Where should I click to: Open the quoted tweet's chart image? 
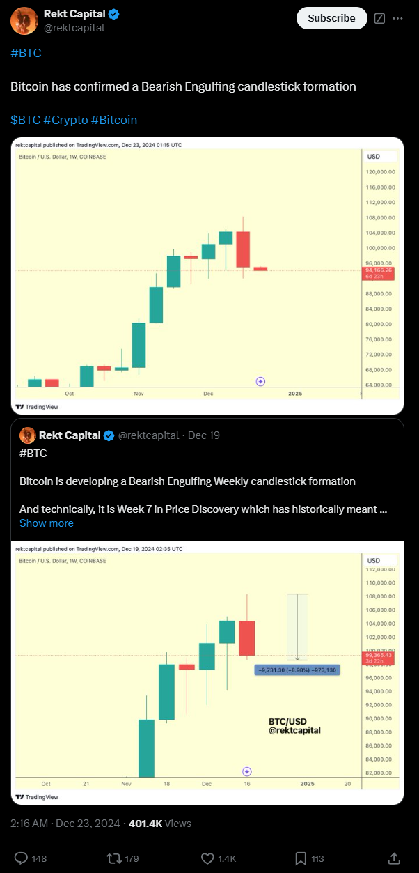coord(209,672)
